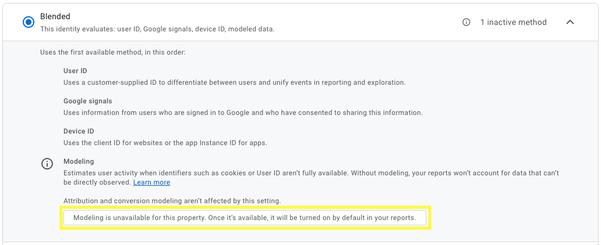
Task: Click the "User ID" method heading
Action: coord(75,71)
